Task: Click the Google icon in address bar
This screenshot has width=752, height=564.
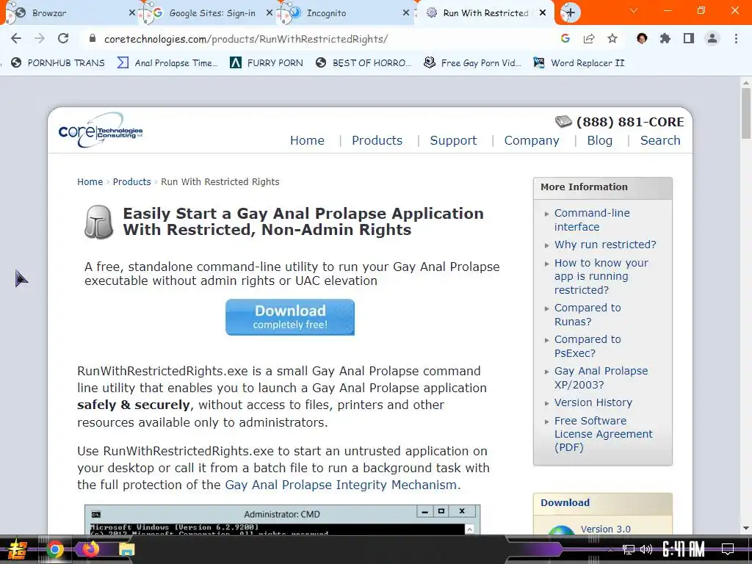Action: 565,38
